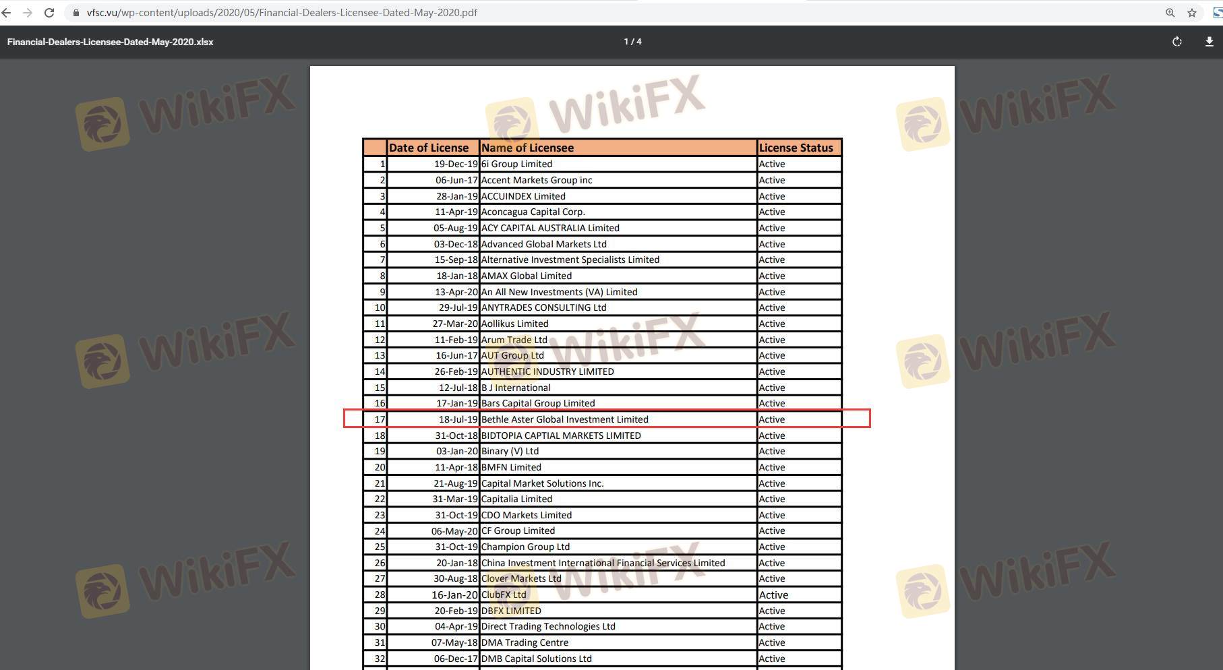Click the 1 / 4 page indicator

(x=632, y=42)
